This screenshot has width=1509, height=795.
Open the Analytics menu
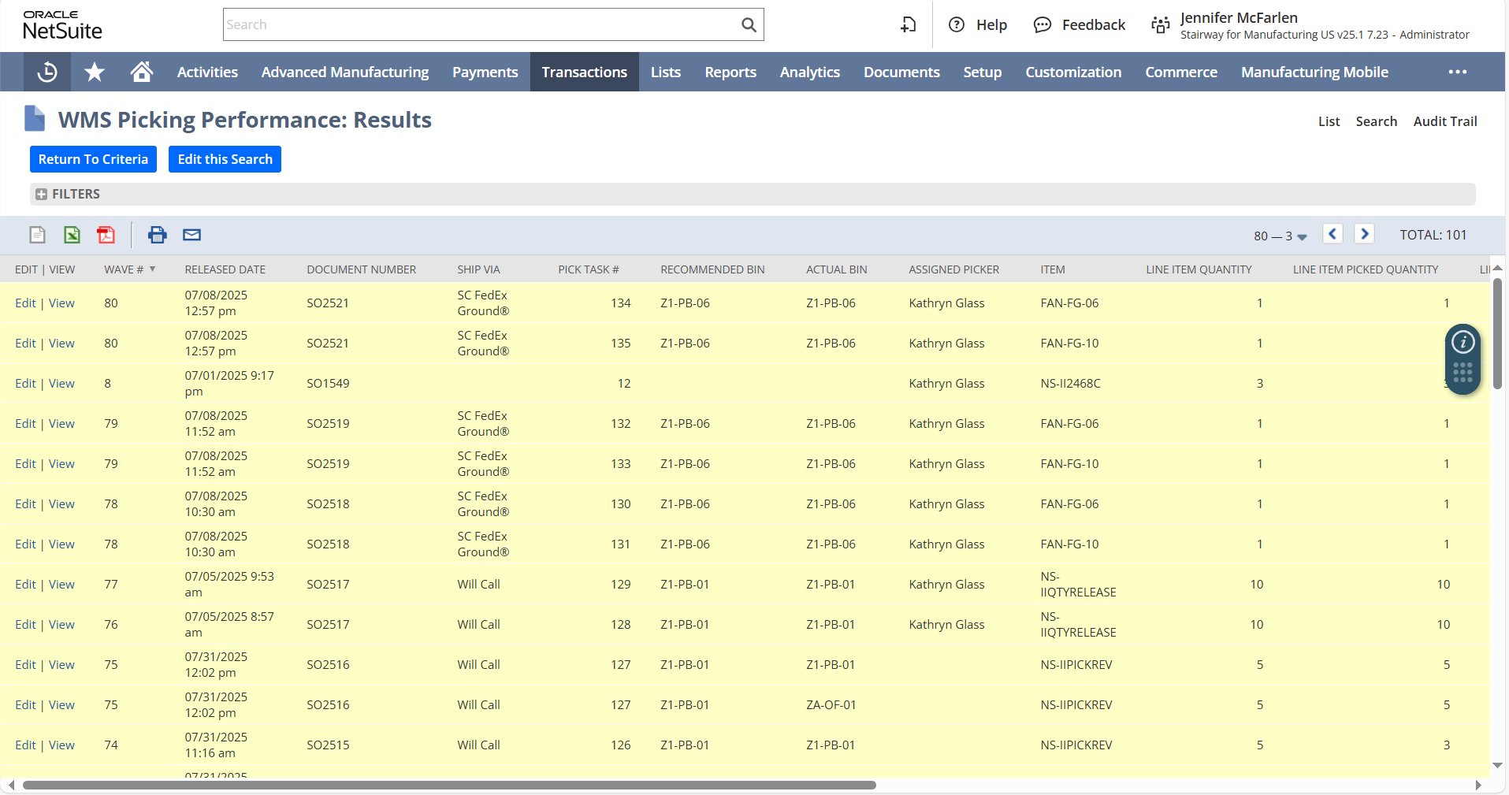pos(810,72)
